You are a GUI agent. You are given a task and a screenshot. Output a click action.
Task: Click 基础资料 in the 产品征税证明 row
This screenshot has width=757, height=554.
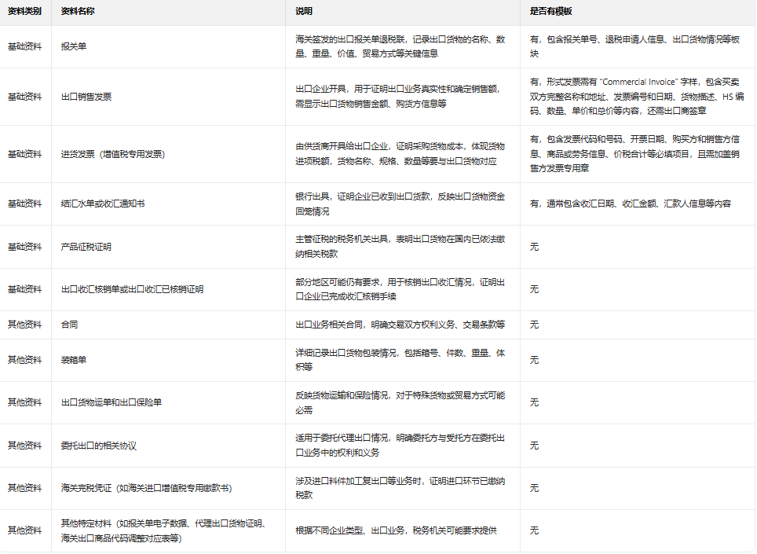(24, 247)
